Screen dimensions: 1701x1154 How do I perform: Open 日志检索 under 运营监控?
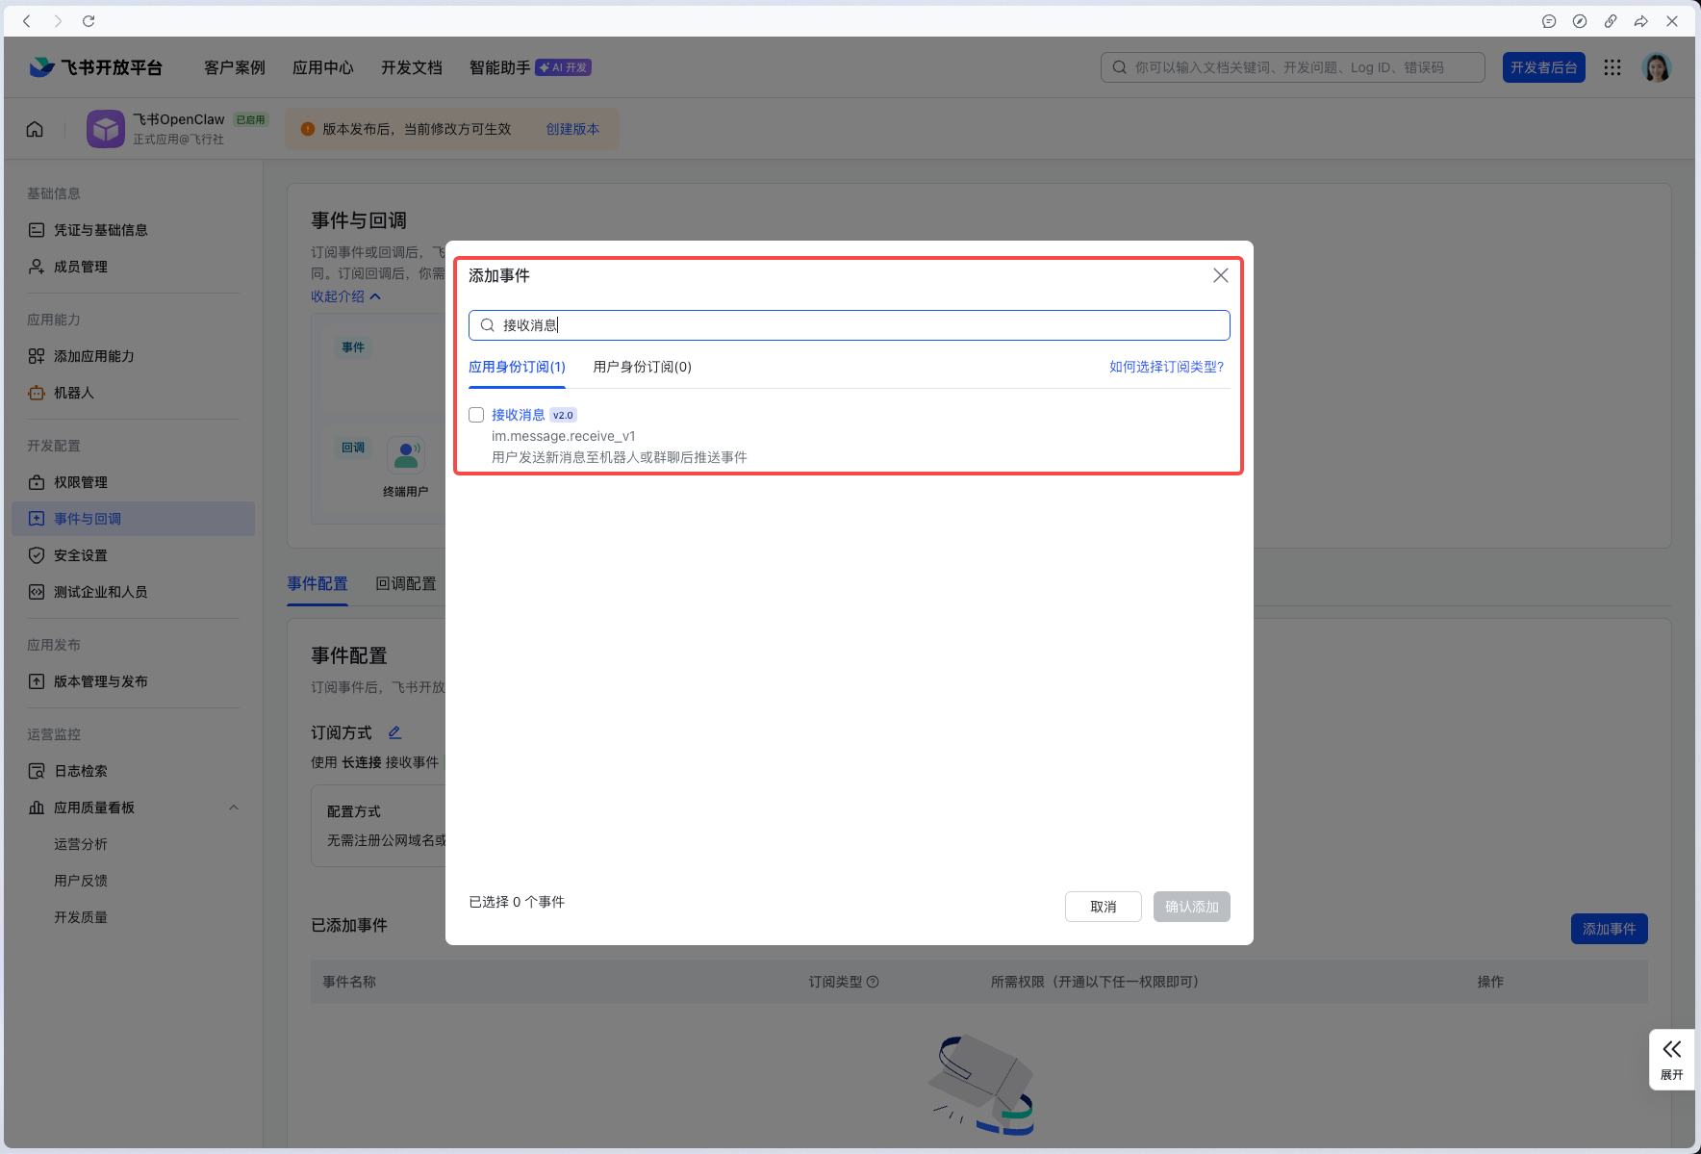point(80,770)
